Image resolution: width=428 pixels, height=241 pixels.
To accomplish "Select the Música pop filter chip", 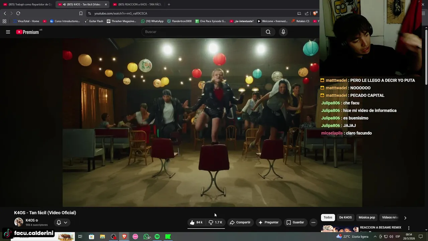I will [x=367, y=217].
